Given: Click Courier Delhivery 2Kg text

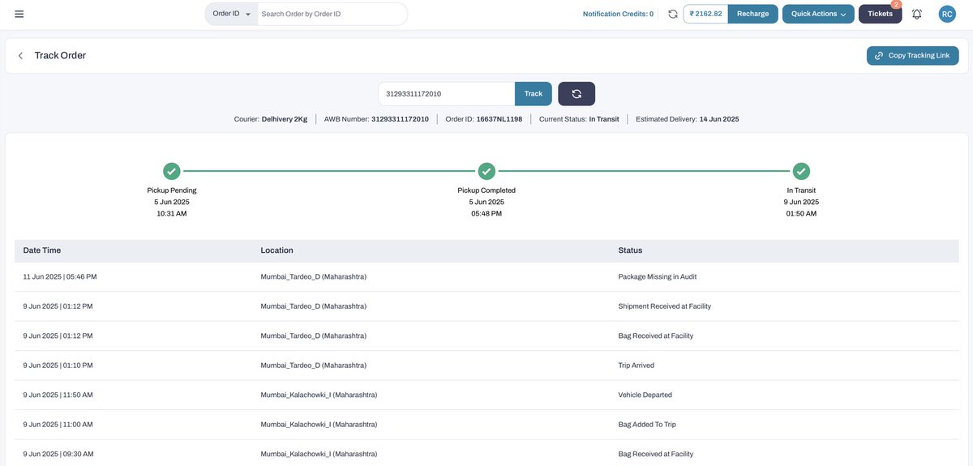Looking at the screenshot, I should coord(271,119).
